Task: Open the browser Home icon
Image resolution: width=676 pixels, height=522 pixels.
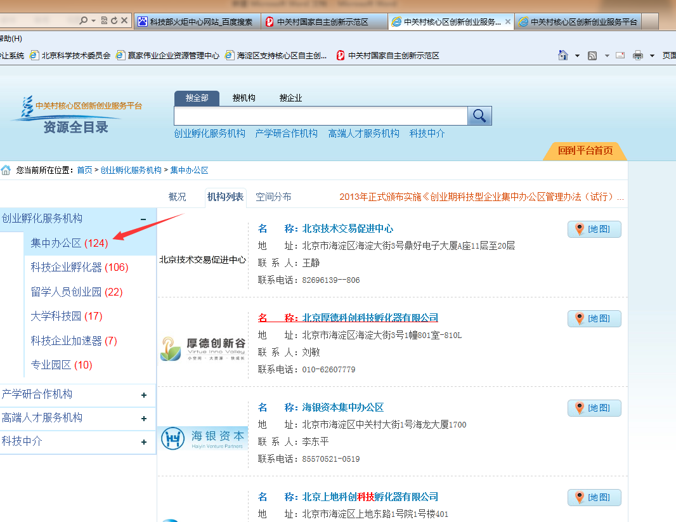Action: tap(563, 55)
